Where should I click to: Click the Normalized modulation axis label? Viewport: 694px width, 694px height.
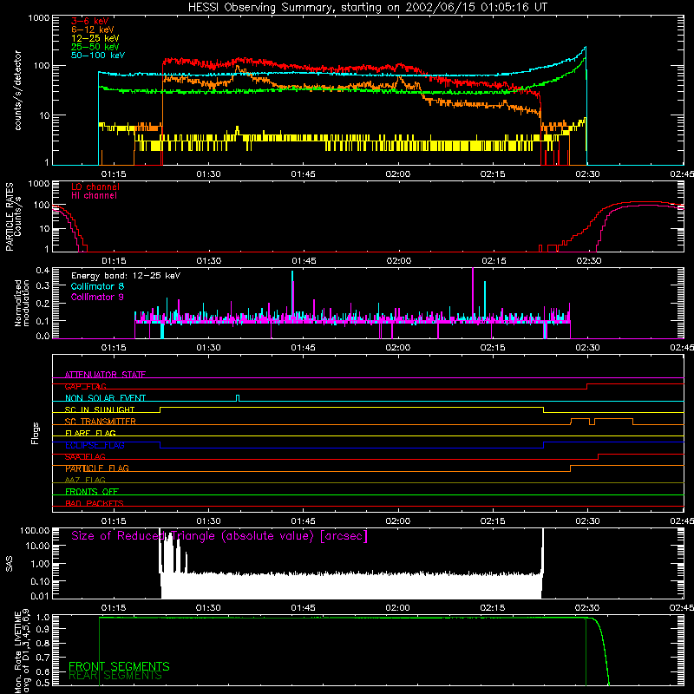(22, 303)
